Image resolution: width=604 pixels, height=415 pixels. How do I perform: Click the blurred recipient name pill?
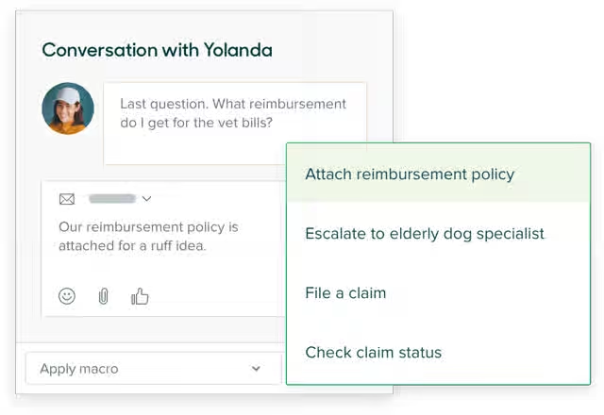(x=112, y=199)
